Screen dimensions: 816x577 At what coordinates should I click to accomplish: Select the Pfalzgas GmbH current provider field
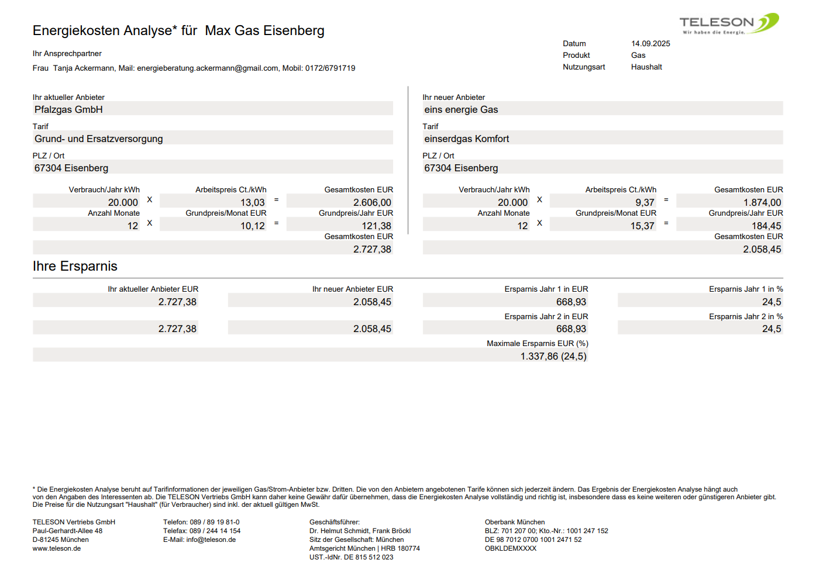coord(212,109)
